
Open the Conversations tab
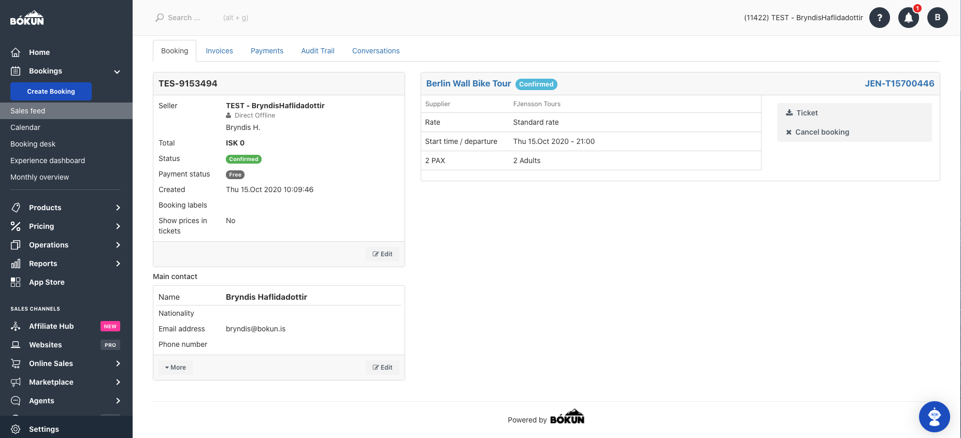click(x=376, y=51)
